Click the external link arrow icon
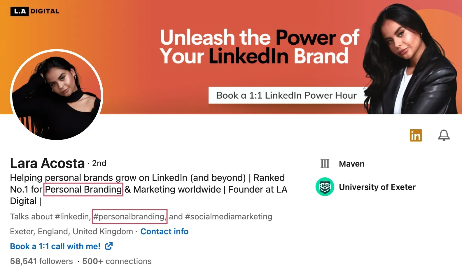Screen dimensions: 462x269 (x=108, y=246)
